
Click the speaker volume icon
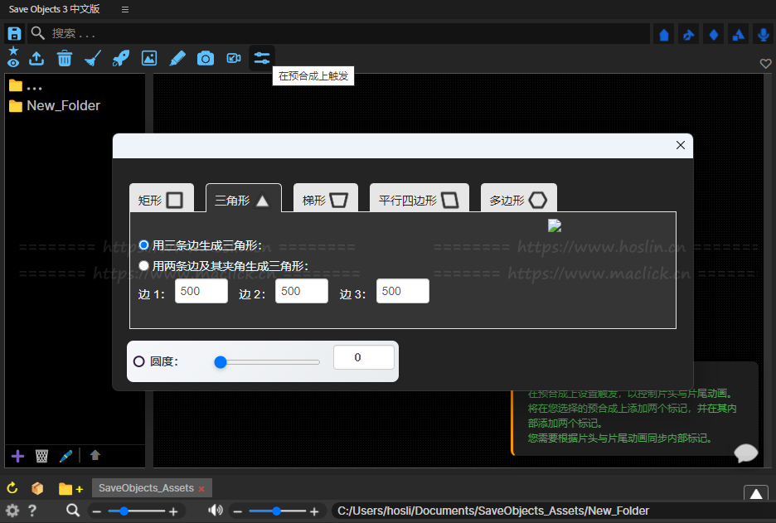[216, 510]
